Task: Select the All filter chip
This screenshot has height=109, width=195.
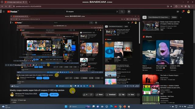Action: click(144, 17)
